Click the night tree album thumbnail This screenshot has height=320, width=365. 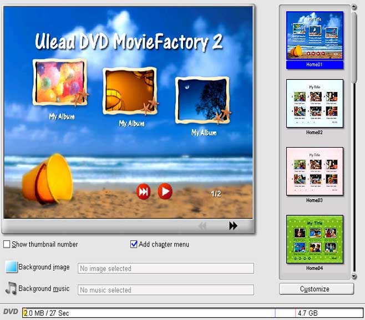(202, 100)
